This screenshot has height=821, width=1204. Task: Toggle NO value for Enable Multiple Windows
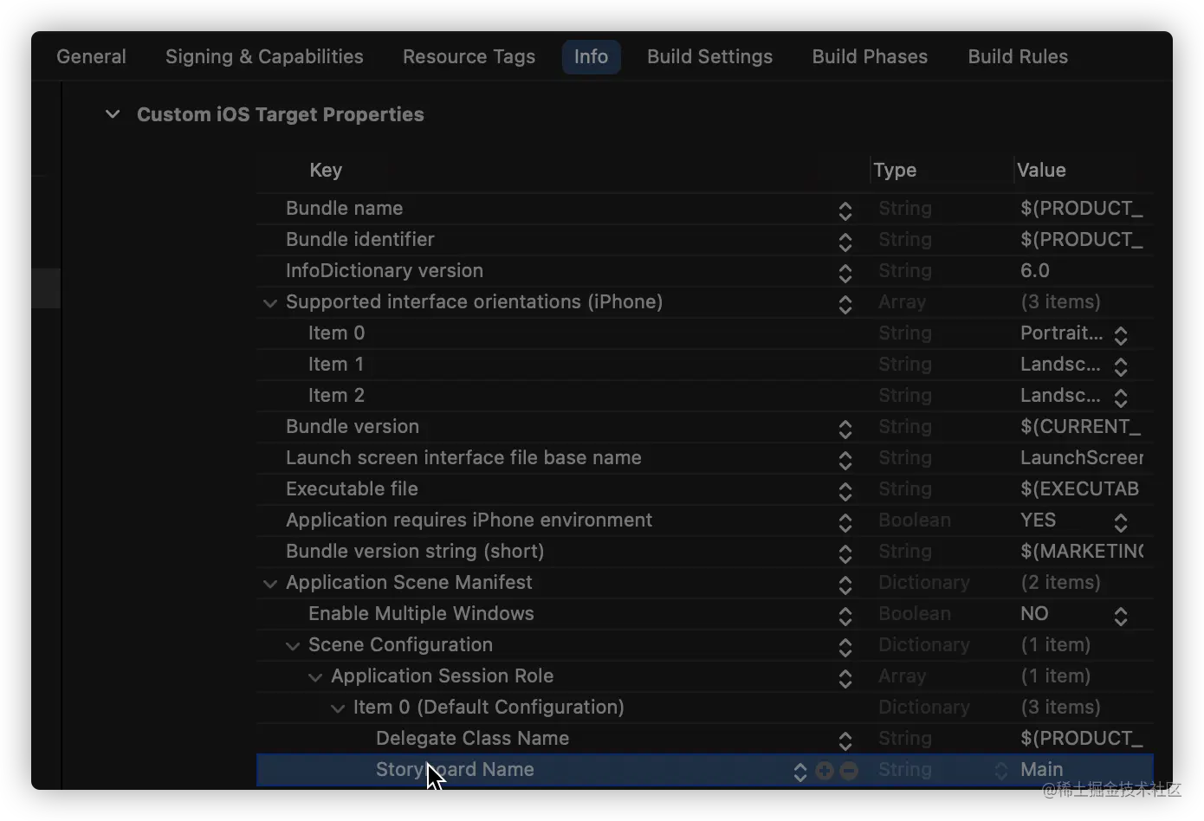click(x=1121, y=616)
